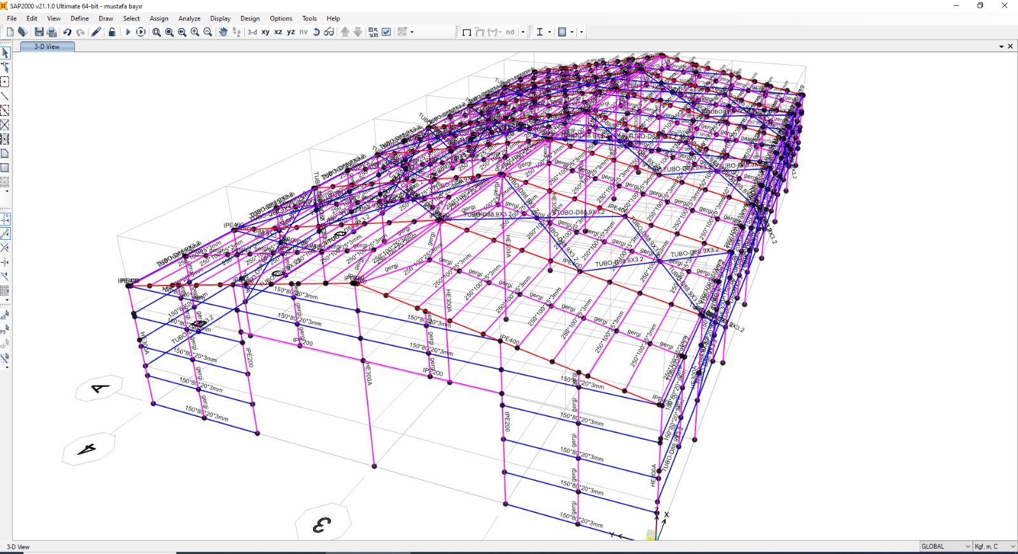This screenshot has height=554, width=1018.
Task: Select the Draw Frame line tool
Action: point(5,96)
